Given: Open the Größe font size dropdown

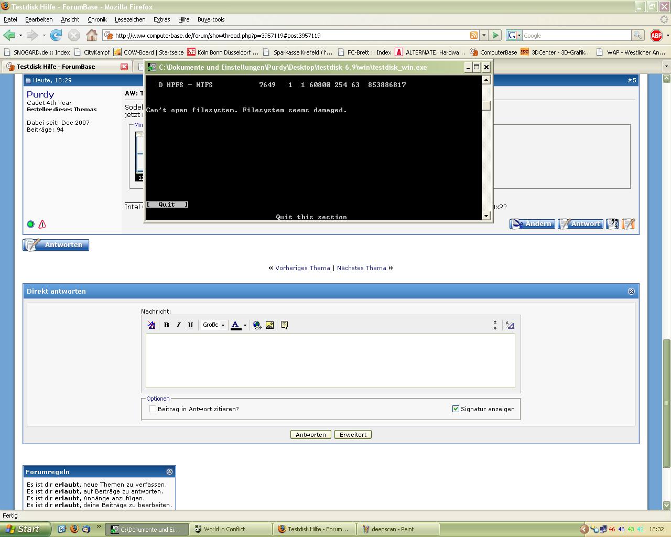Looking at the screenshot, I should click(x=213, y=325).
